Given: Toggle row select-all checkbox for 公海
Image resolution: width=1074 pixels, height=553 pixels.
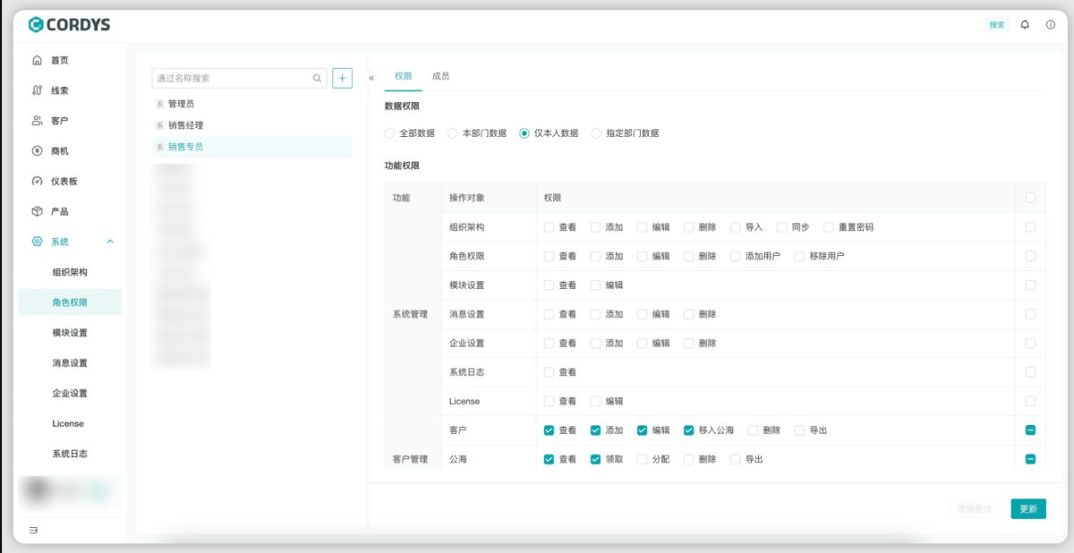Looking at the screenshot, I should 1030,459.
